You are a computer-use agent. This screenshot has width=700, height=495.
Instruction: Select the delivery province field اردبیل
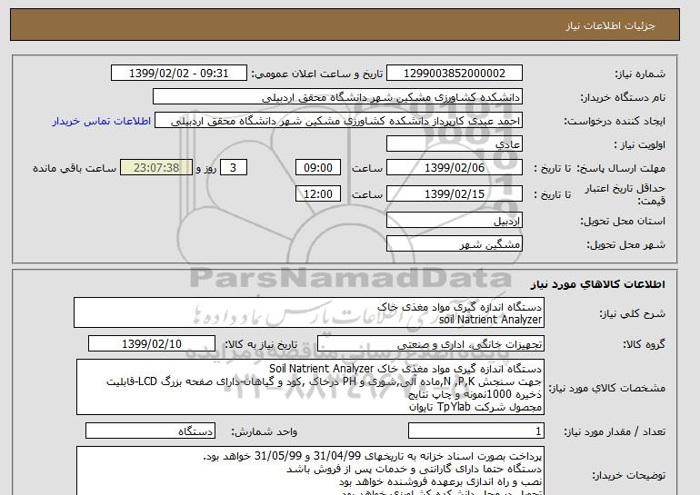[x=455, y=221]
